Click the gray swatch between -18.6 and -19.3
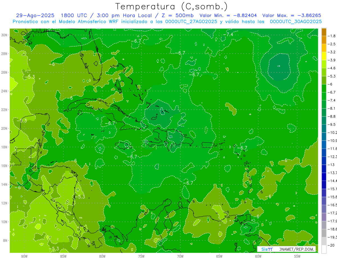Screen dimensions: 337x260 pos(324,233)
